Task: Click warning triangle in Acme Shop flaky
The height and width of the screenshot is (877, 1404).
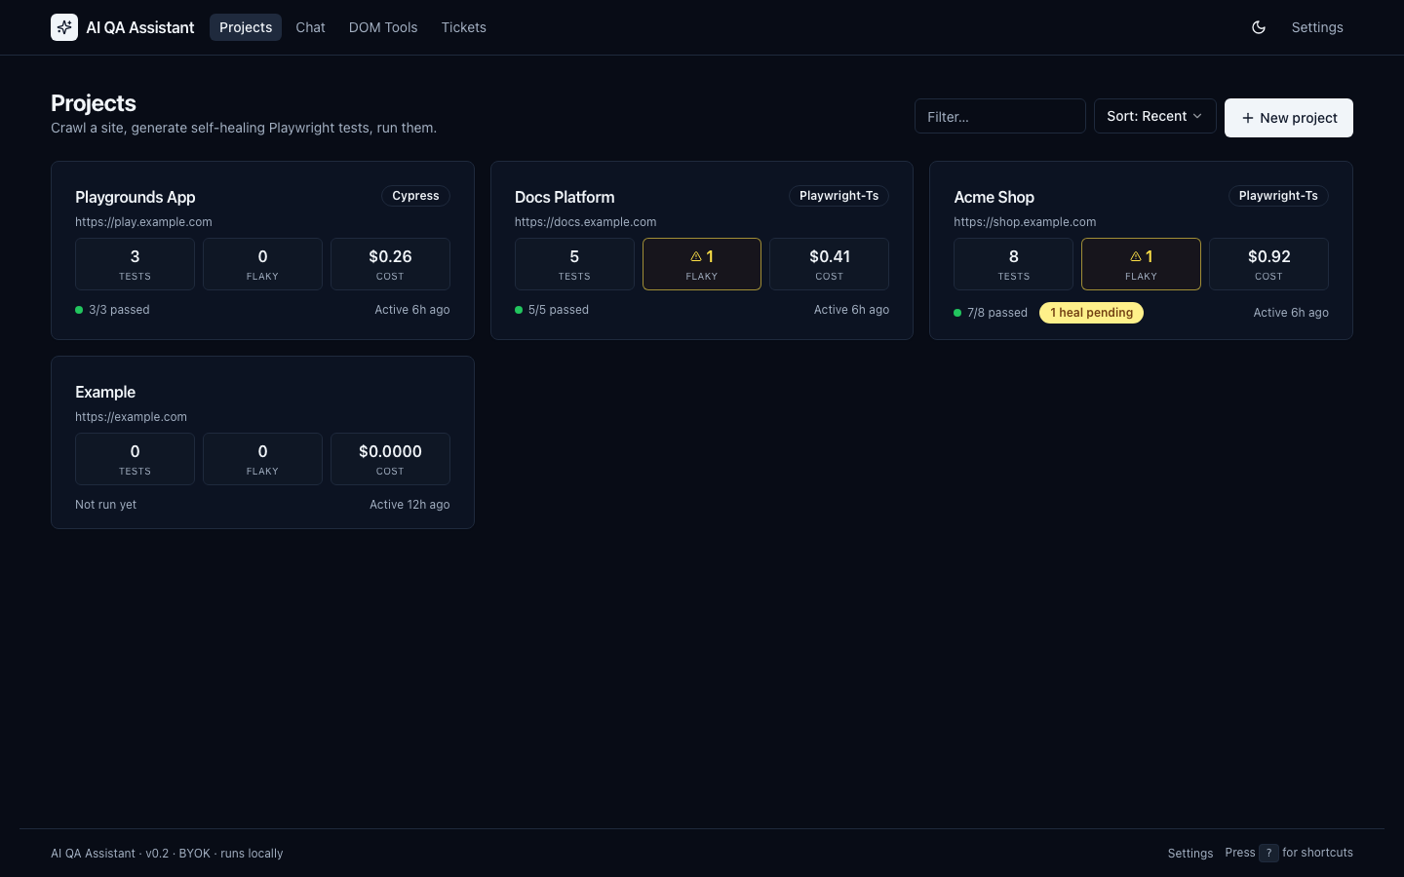Action: click(1136, 256)
